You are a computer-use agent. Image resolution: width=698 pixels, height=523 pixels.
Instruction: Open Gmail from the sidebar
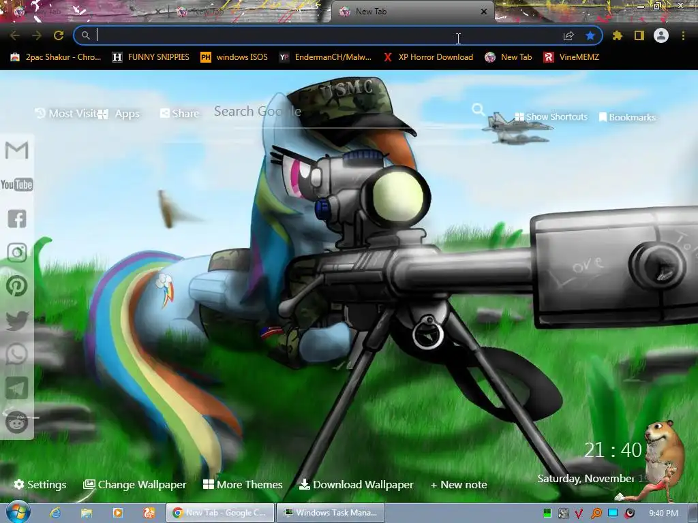coord(17,150)
